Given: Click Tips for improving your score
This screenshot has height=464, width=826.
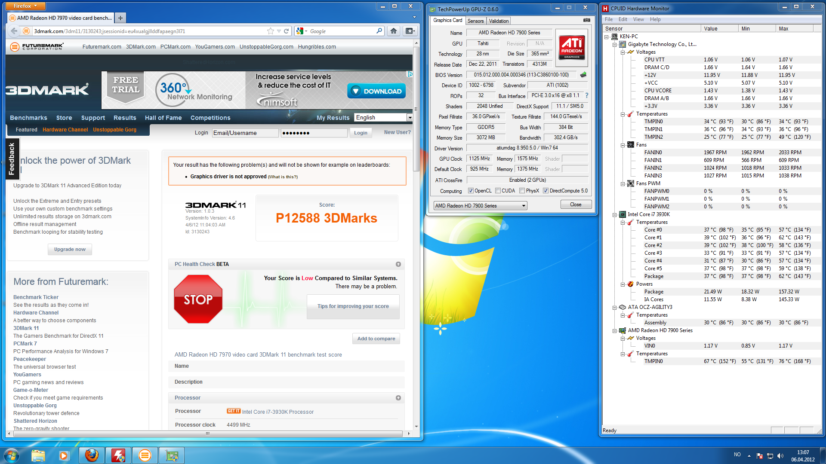Looking at the screenshot, I should click(x=353, y=306).
